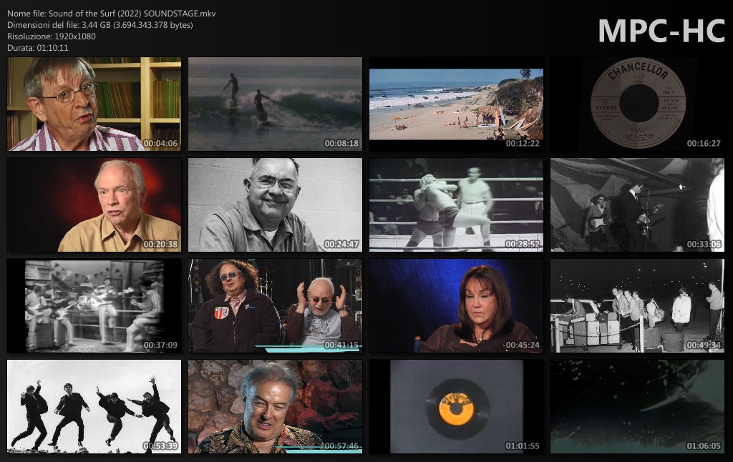Image resolution: width=733 pixels, height=462 pixels.
Task: Click the thumbnail timestamped 00:37:09
Action: click(x=94, y=306)
